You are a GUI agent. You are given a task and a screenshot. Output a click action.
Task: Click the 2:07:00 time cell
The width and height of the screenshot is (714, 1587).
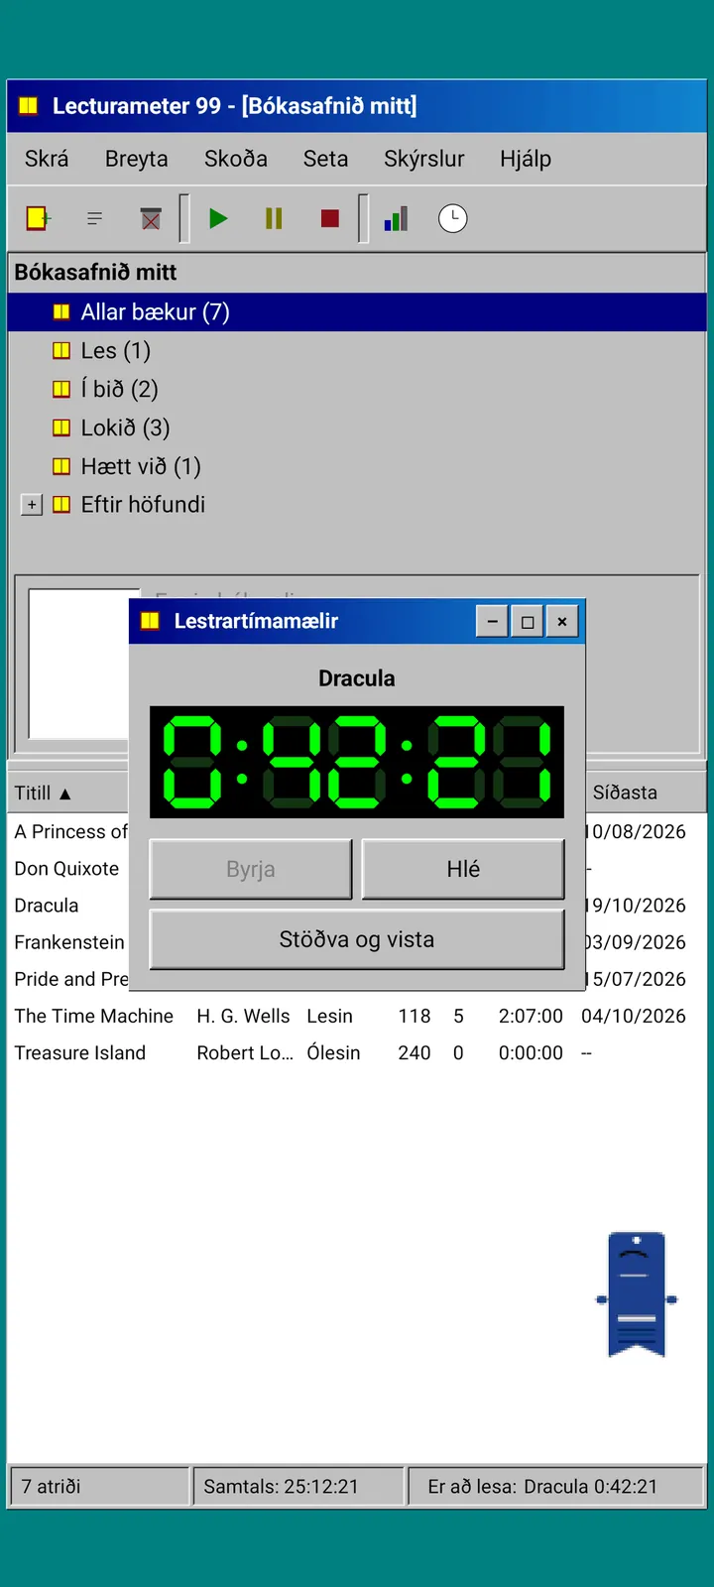pyautogui.click(x=531, y=1016)
